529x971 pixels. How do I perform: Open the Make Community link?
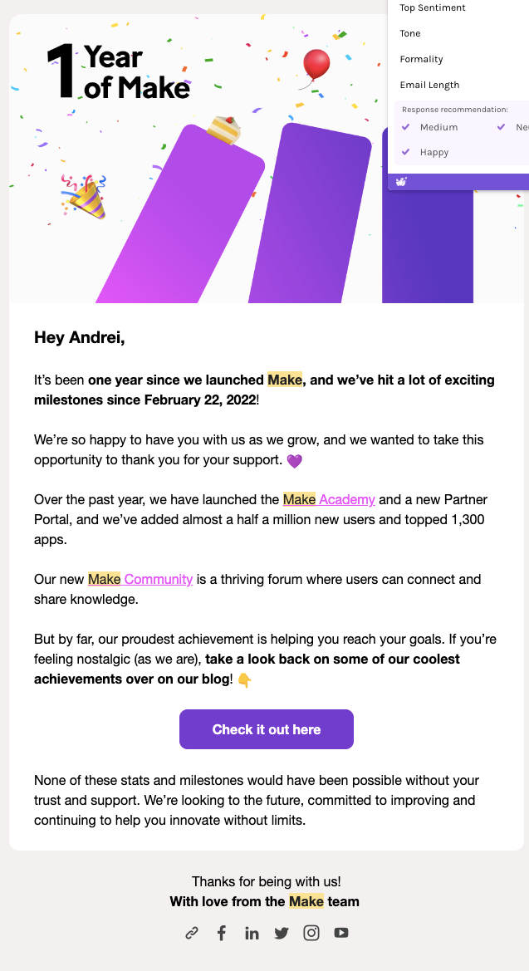140,580
